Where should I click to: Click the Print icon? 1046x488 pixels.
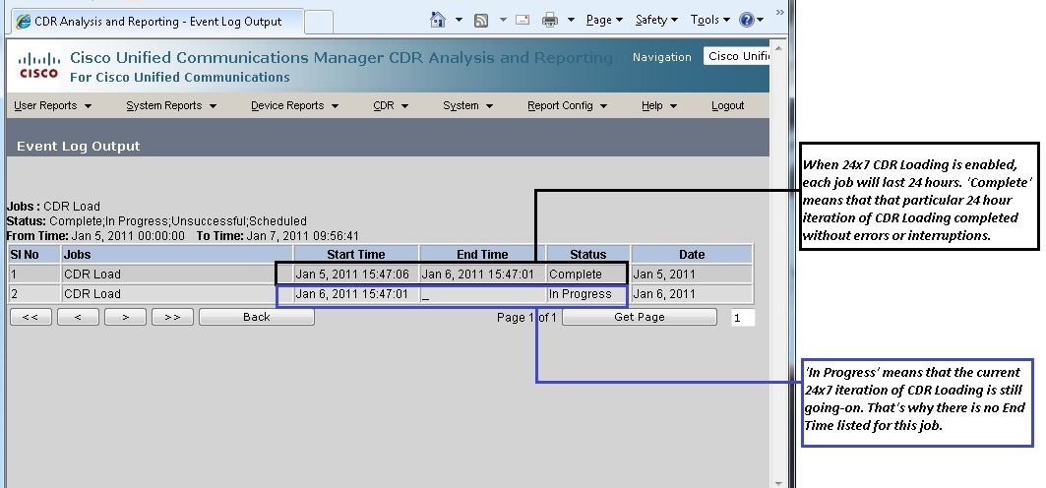tap(550, 20)
